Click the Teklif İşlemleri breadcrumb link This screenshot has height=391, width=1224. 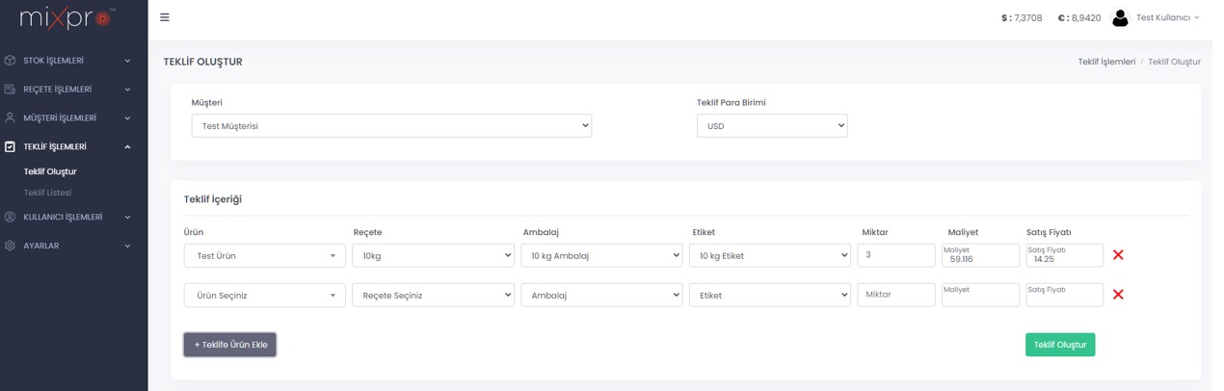tap(1105, 62)
